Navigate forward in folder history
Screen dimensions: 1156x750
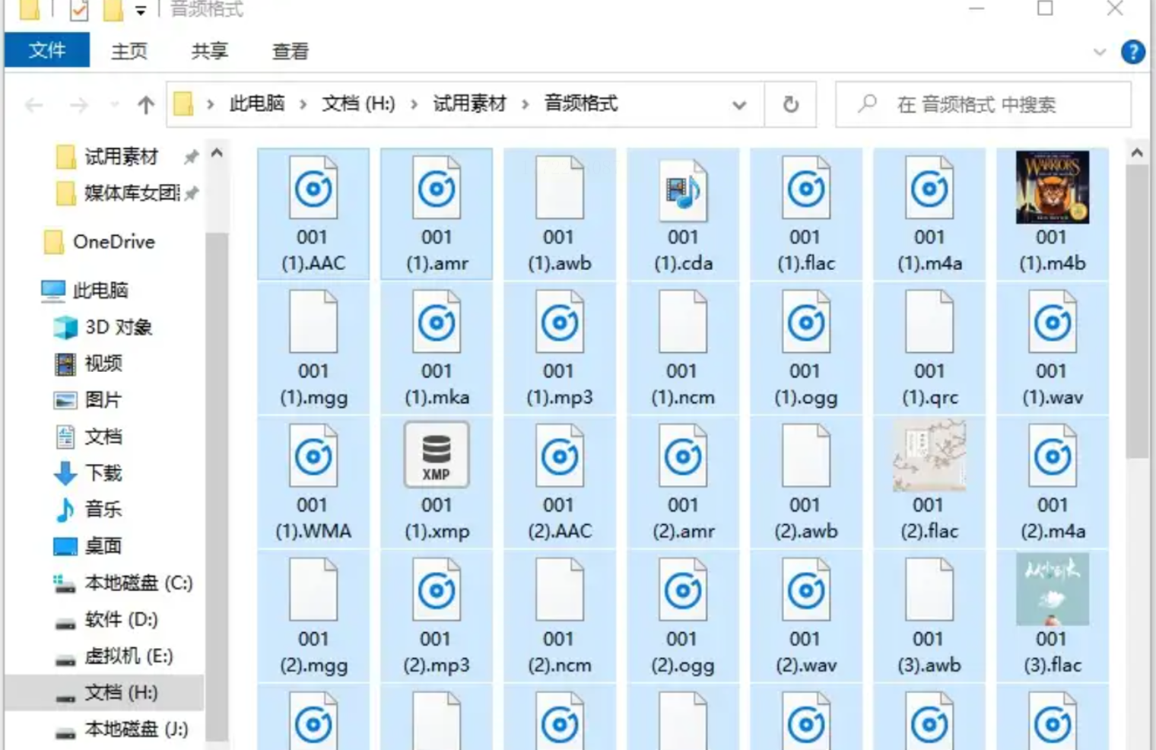click(79, 104)
